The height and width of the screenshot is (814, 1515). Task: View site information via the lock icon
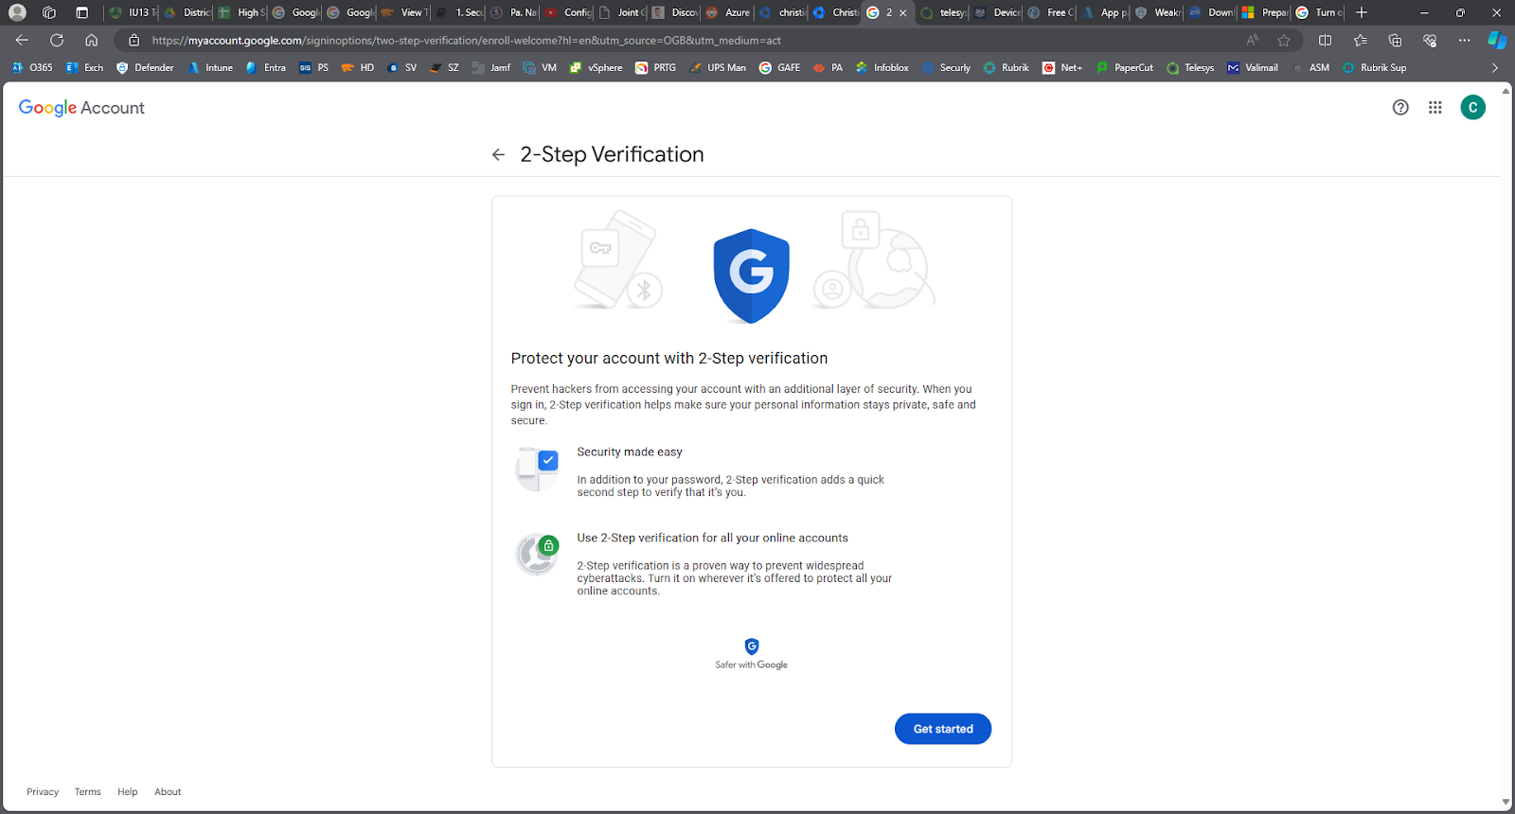click(x=134, y=40)
